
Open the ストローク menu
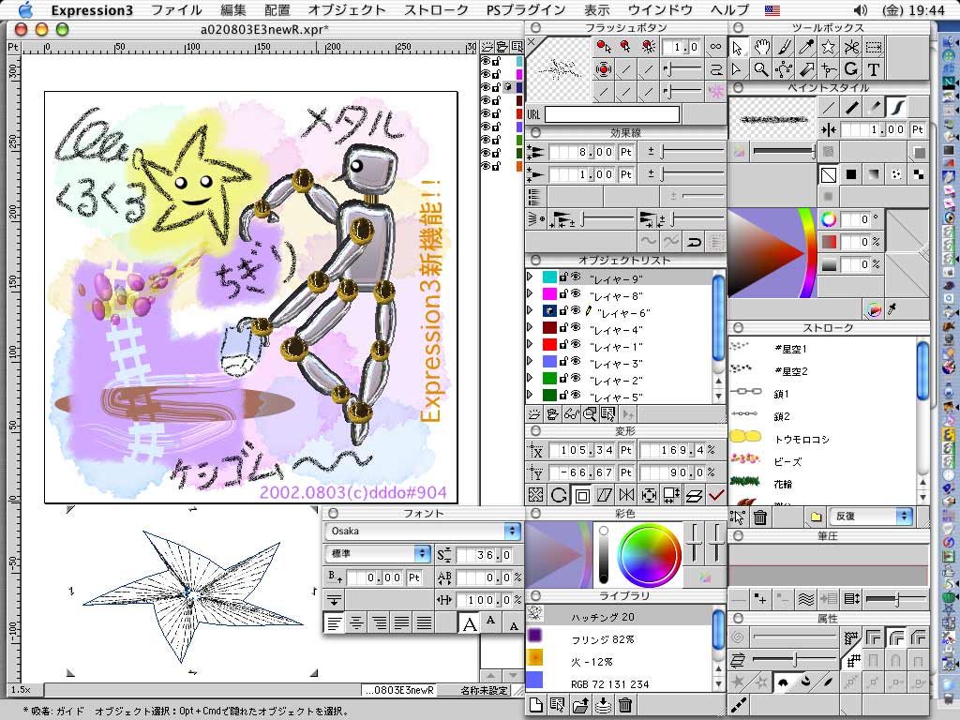pos(436,10)
